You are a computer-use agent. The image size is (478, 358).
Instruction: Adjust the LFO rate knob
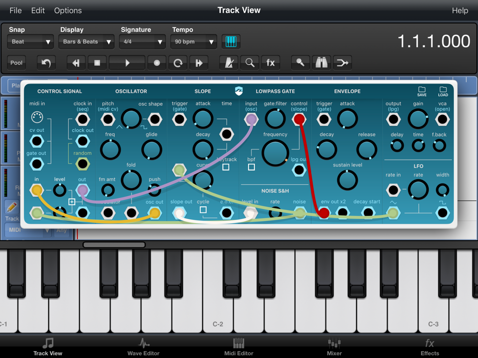pyautogui.click(x=418, y=190)
